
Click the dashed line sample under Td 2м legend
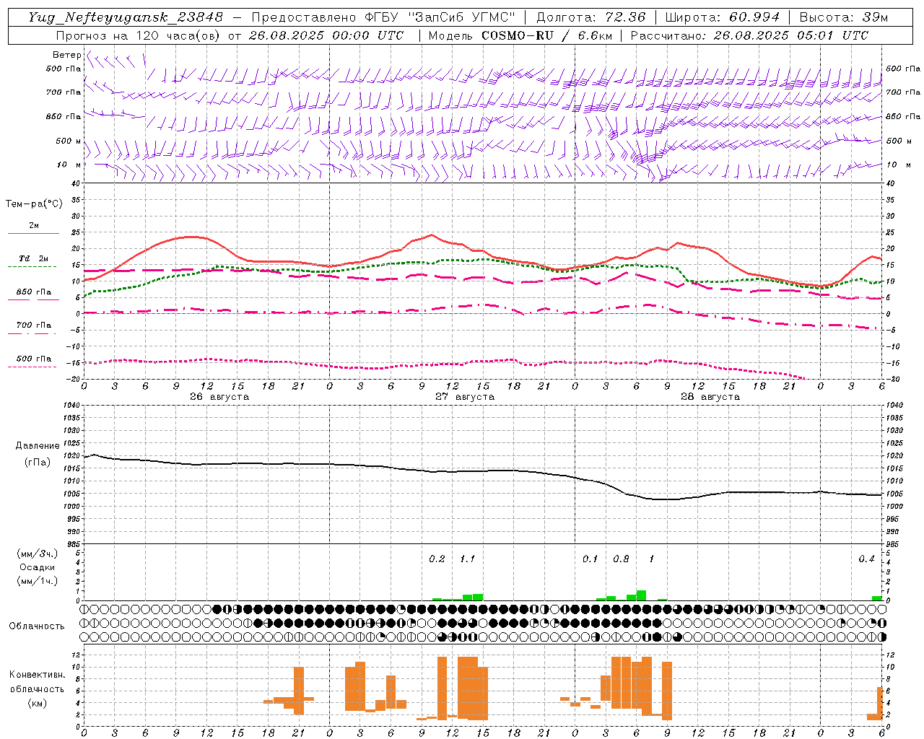click(x=32, y=267)
